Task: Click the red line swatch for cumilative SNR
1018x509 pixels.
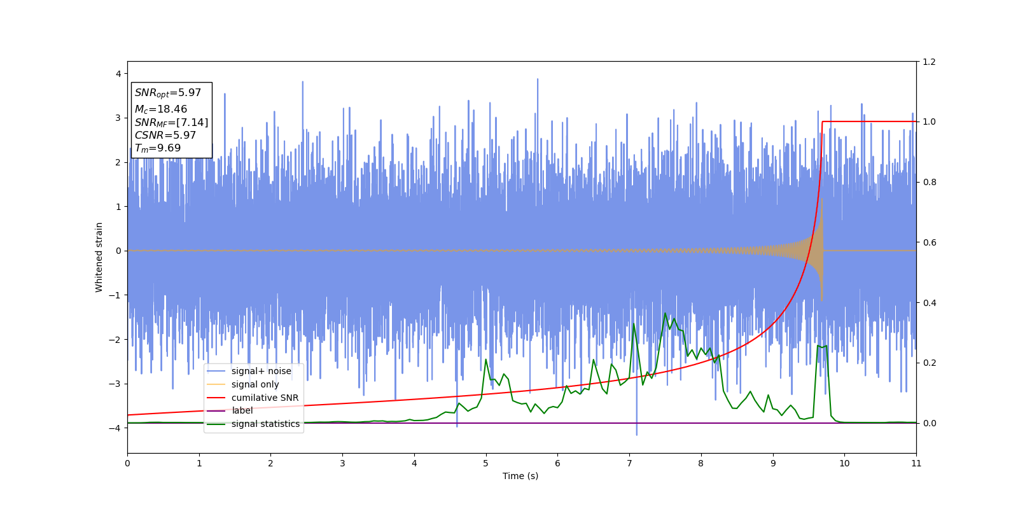Action: pos(216,398)
